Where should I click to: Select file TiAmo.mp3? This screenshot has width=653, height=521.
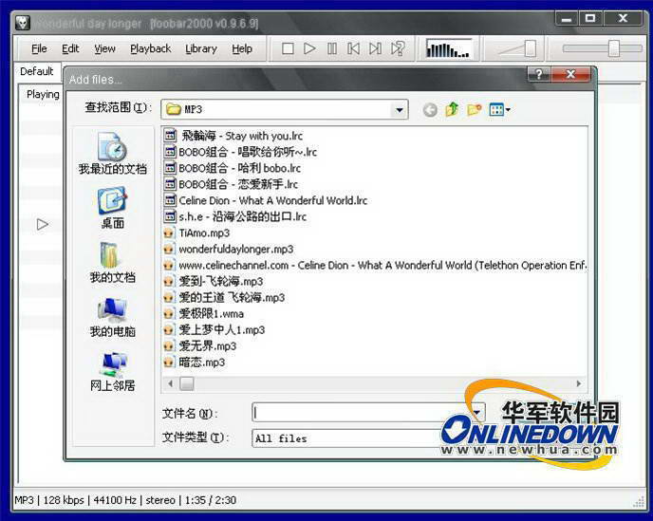click(197, 233)
